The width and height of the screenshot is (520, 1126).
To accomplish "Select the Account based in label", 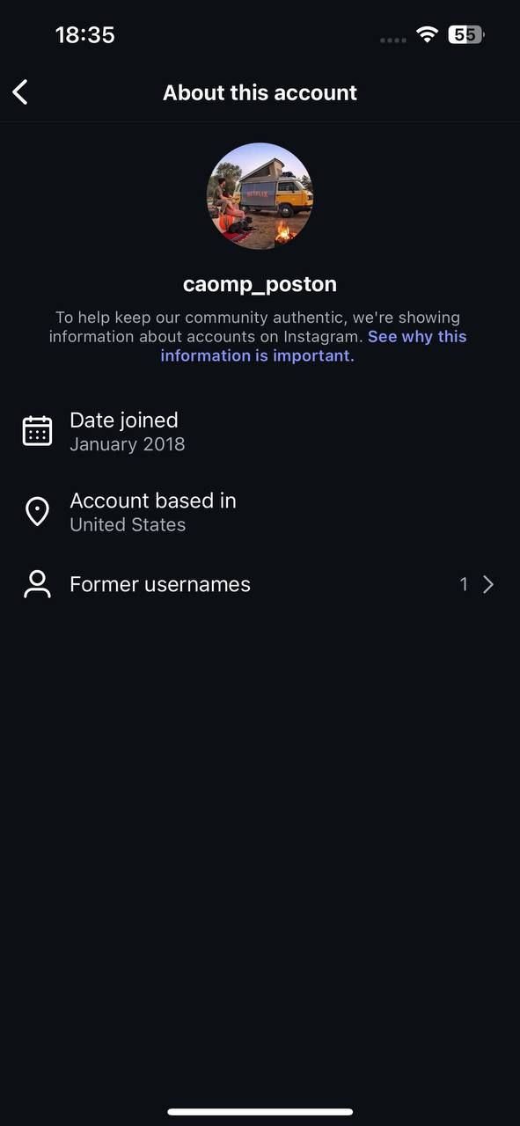I will click(153, 501).
